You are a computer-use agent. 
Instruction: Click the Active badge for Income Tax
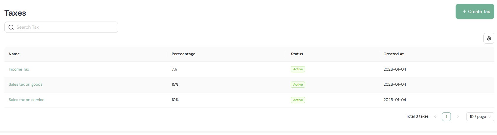pos(298,69)
